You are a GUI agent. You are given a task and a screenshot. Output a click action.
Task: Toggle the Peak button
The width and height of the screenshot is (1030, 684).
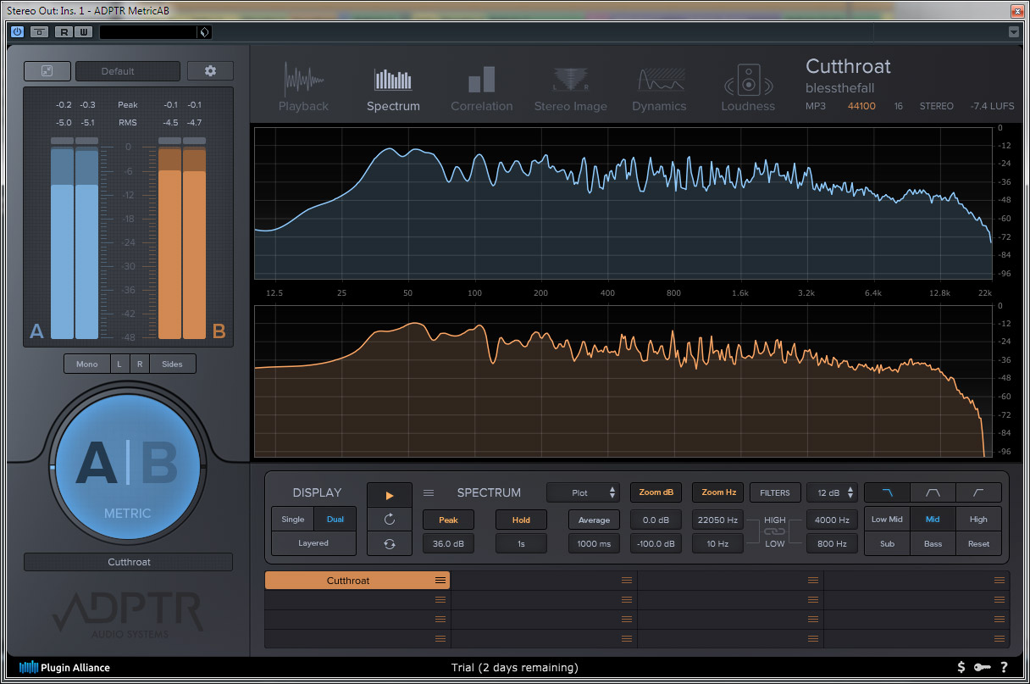point(448,520)
